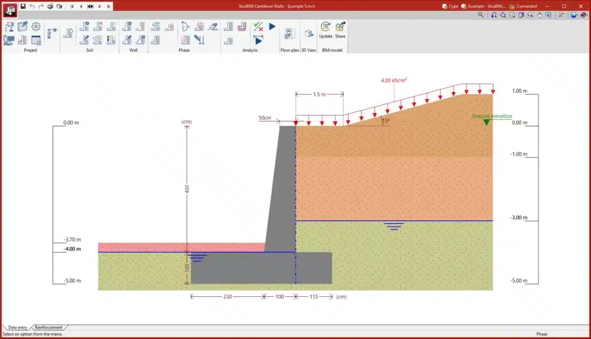Delete a soil layer with the red X icon

(x=98, y=27)
